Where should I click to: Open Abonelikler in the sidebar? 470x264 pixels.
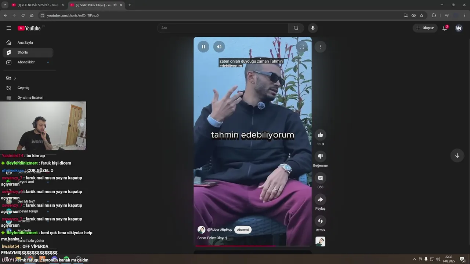(28, 62)
